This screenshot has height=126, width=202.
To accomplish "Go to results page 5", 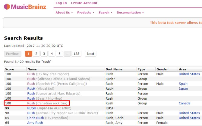I will [59, 54].
